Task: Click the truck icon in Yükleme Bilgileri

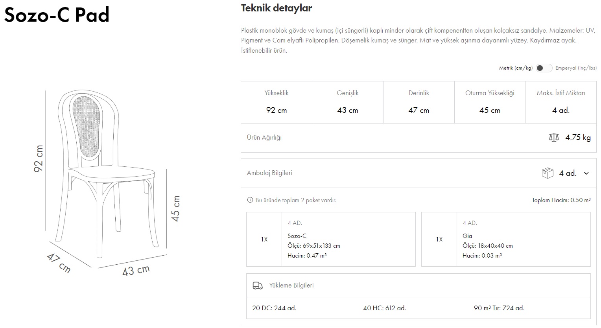Action: pos(258,286)
